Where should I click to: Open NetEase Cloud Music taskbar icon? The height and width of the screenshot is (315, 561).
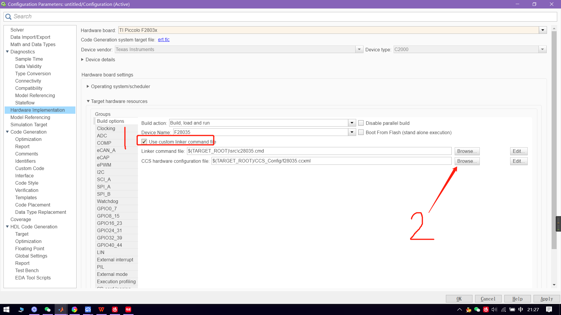click(x=115, y=309)
